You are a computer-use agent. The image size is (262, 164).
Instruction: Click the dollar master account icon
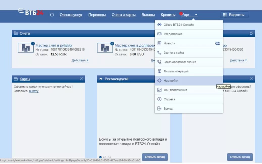coord(105,48)
